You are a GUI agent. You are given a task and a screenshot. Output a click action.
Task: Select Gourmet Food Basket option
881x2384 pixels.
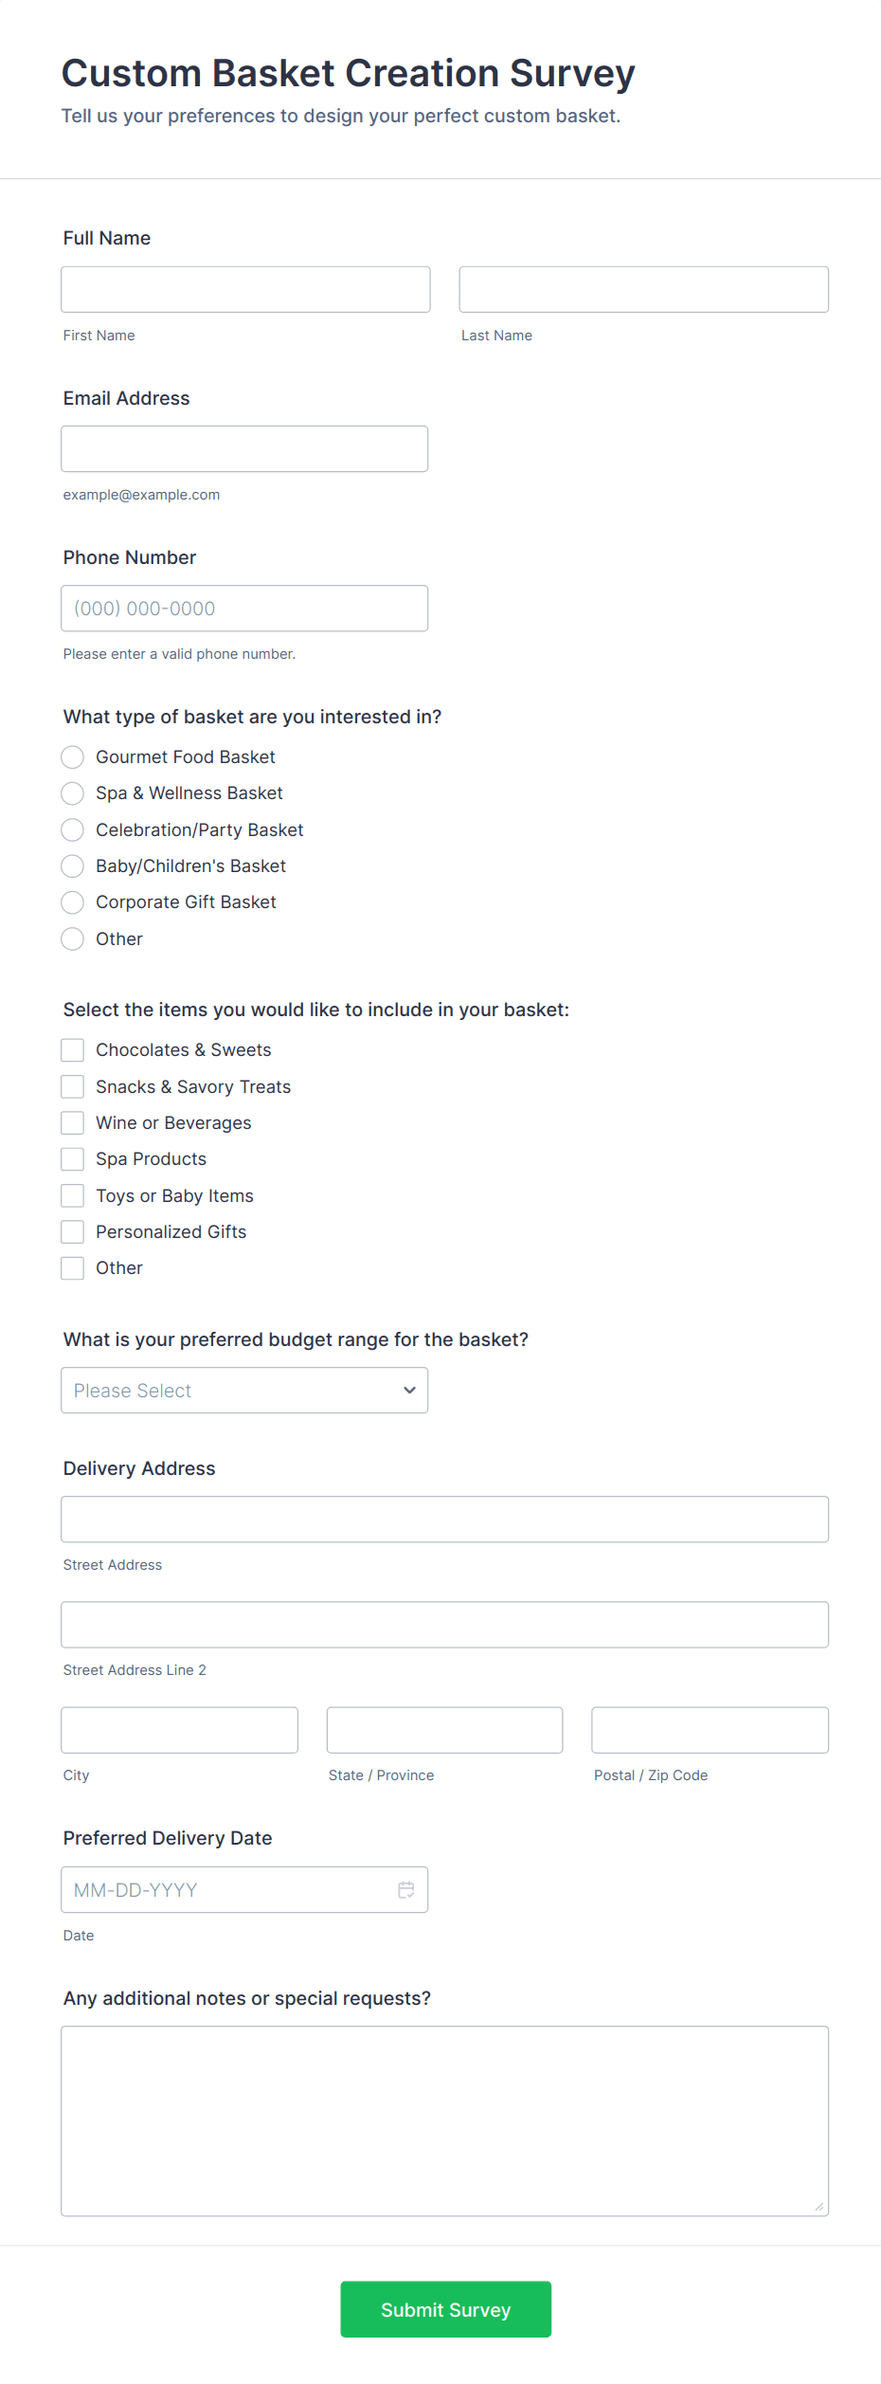[73, 756]
